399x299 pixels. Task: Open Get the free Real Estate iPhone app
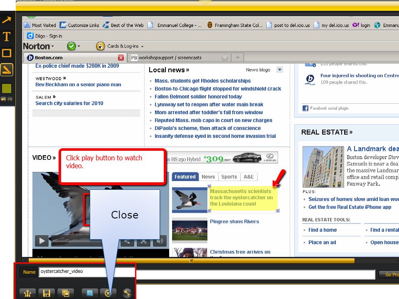pos(350,207)
